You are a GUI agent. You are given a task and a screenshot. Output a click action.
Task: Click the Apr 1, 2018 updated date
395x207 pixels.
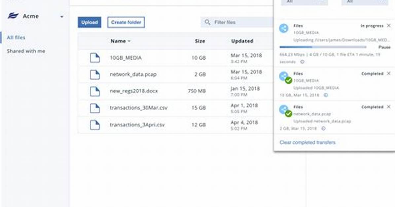click(x=244, y=105)
